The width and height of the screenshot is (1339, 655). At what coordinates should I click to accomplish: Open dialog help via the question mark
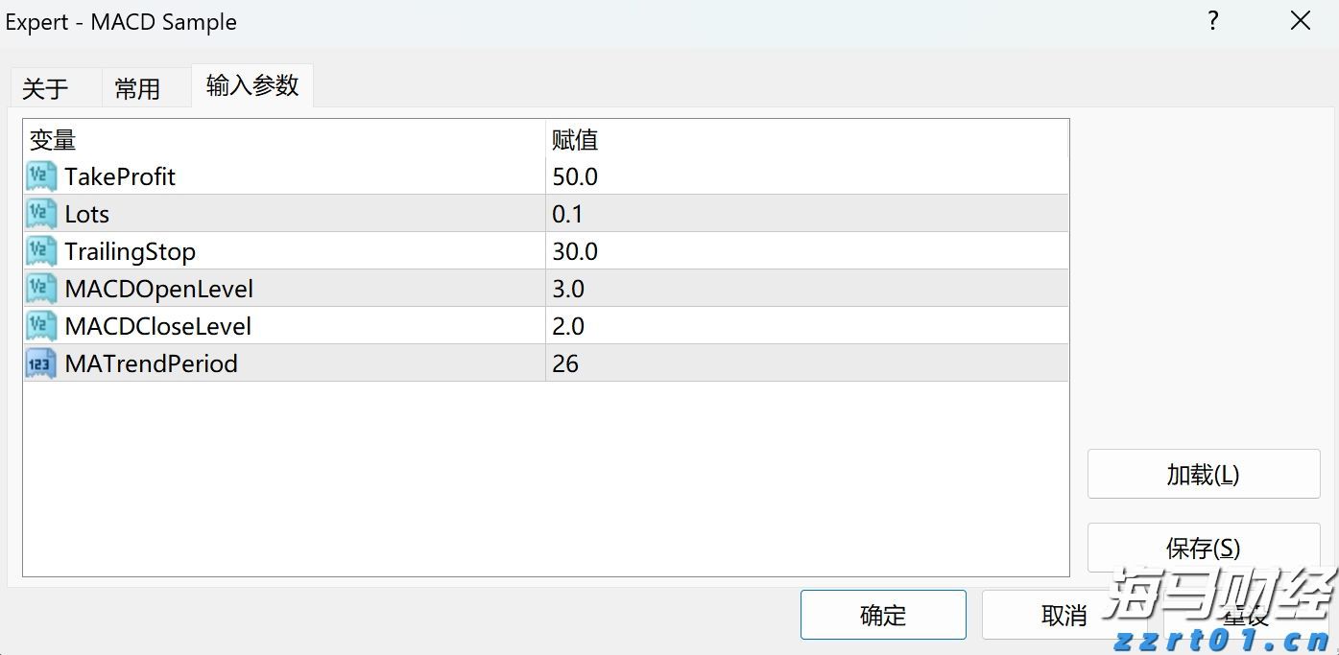[x=1212, y=20]
